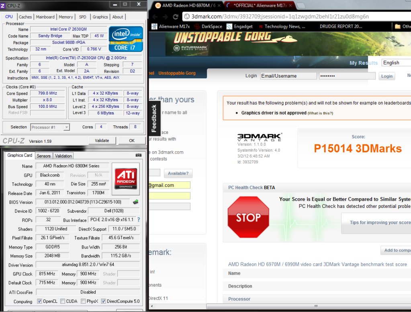This screenshot has width=411, height=312.
Task: Select GPU-Z Graphics Card tab
Action: pos(20,155)
